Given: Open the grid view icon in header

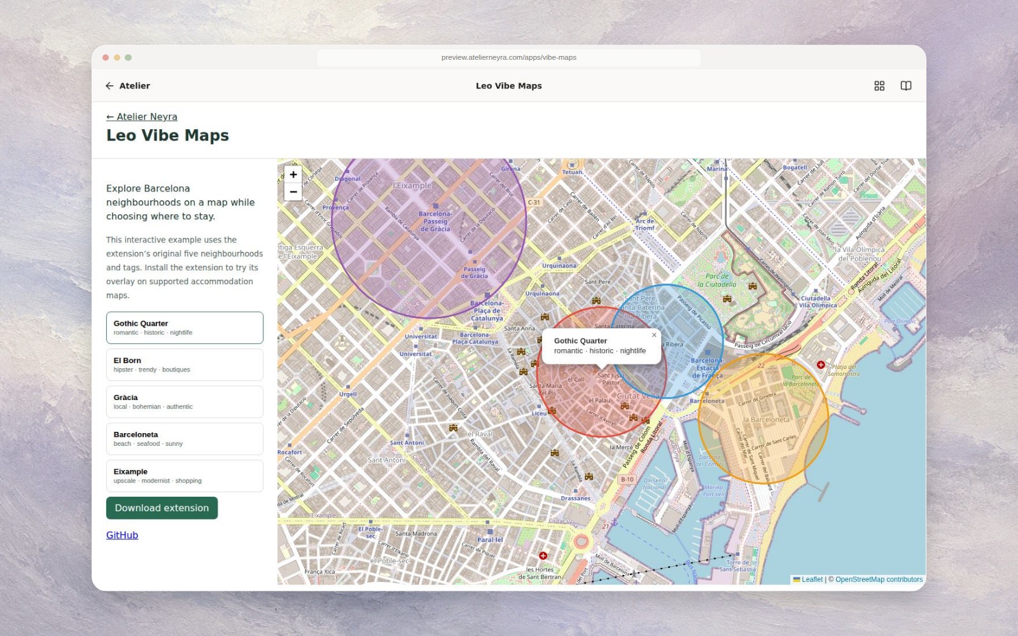Looking at the screenshot, I should click(879, 86).
